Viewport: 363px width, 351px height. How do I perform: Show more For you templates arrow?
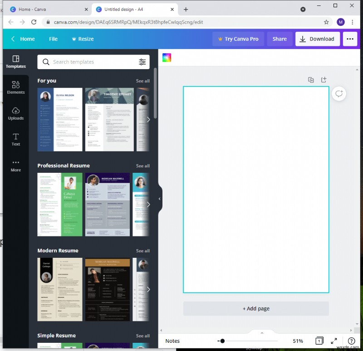tap(148, 120)
